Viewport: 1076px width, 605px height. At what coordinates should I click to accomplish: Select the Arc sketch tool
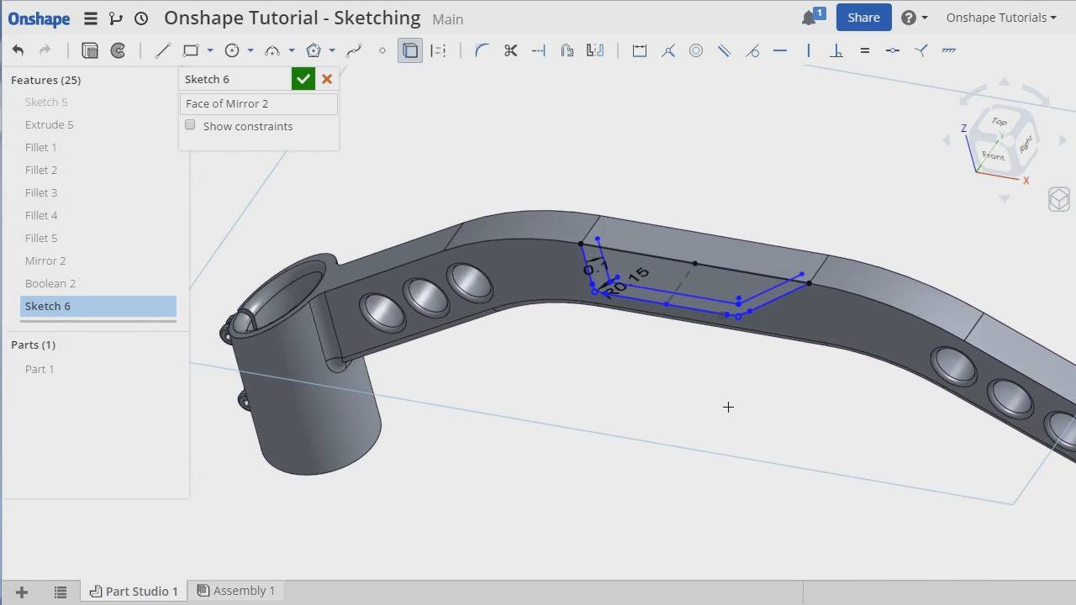click(x=272, y=50)
